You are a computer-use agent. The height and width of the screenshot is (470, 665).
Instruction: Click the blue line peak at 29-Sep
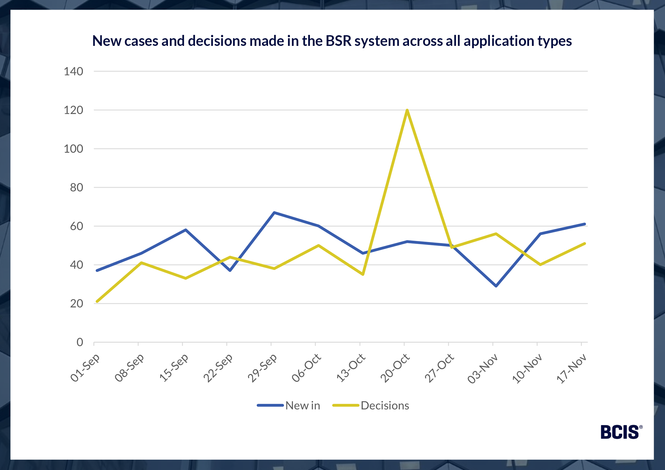click(274, 212)
